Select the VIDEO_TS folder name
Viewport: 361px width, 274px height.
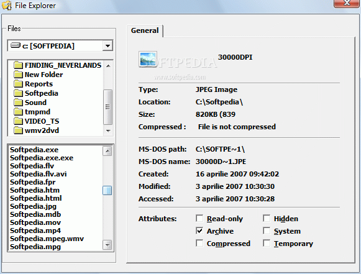point(42,121)
